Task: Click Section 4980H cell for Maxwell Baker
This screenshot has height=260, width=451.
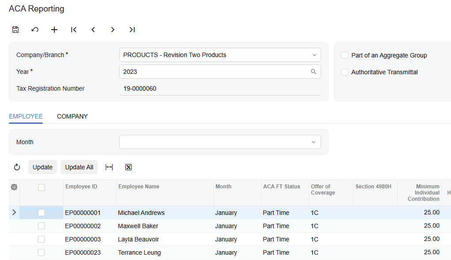Action: (x=375, y=226)
